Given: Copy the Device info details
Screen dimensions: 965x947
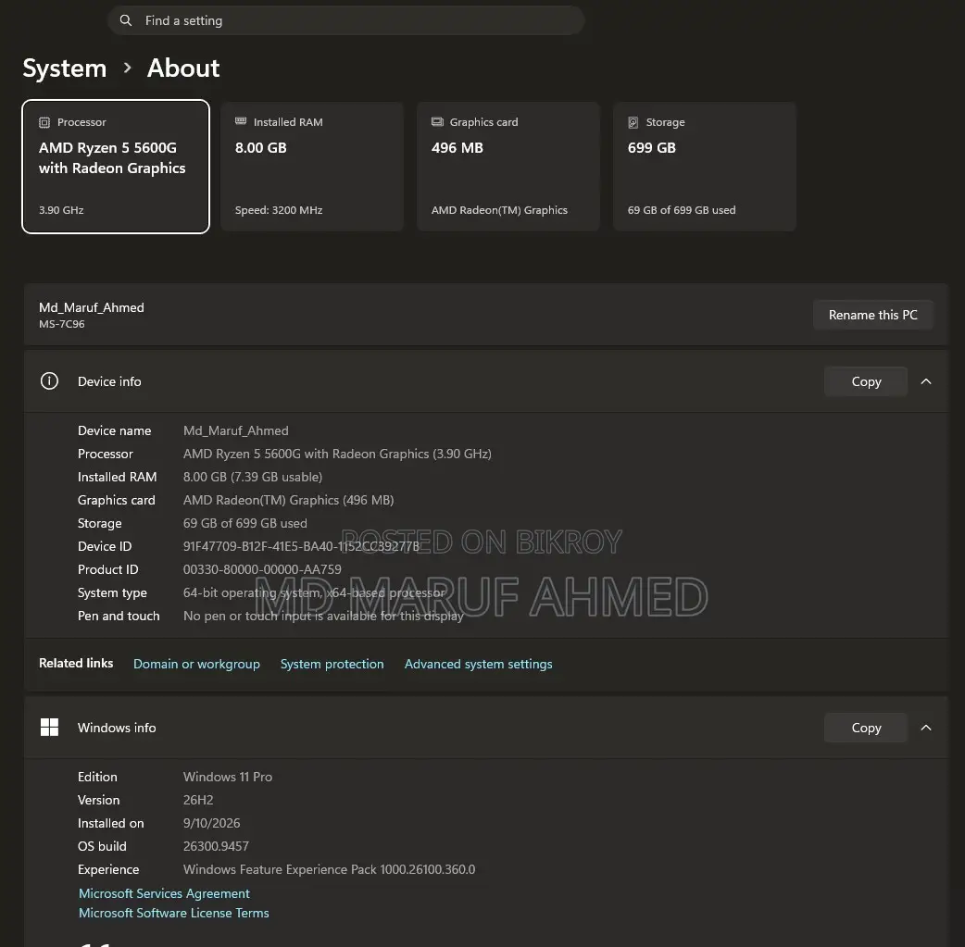Looking at the screenshot, I should 866,381.
